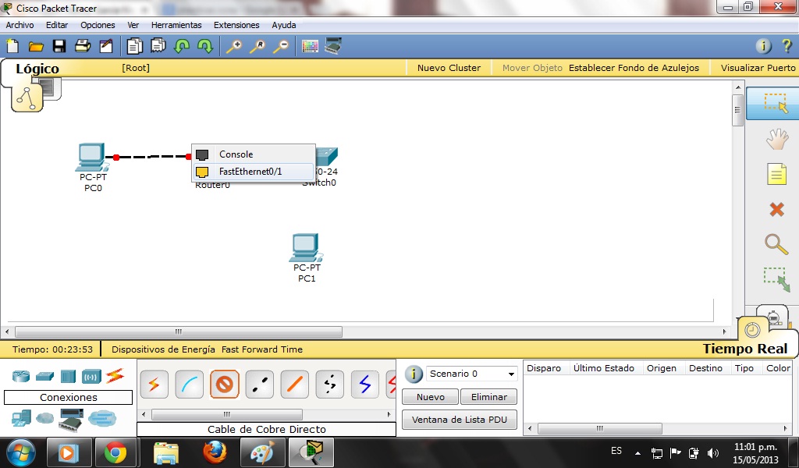Save the network with the floppy disk icon
Image resolution: width=799 pixels, height=468 pixels.
tap(59, 46)
